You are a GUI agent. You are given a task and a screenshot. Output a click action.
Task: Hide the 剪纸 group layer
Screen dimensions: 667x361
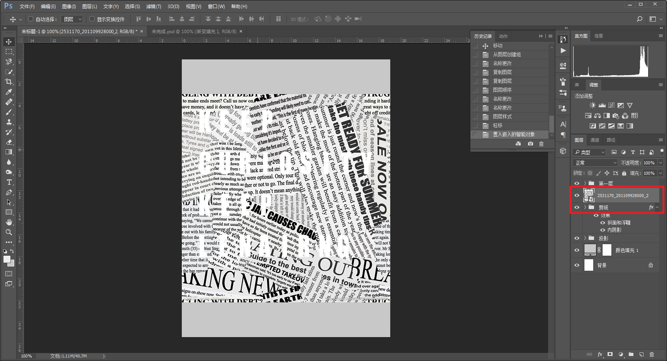coord(577,207)
